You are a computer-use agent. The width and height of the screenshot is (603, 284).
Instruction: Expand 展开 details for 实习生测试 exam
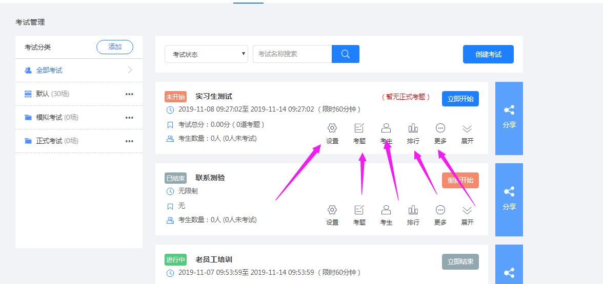coord(467,133)
